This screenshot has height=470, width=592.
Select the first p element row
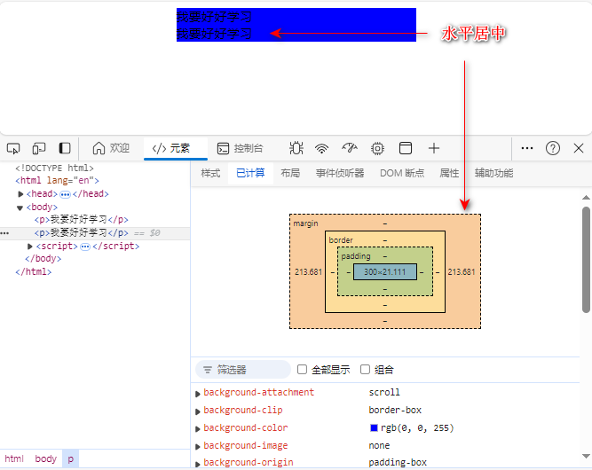81,220
